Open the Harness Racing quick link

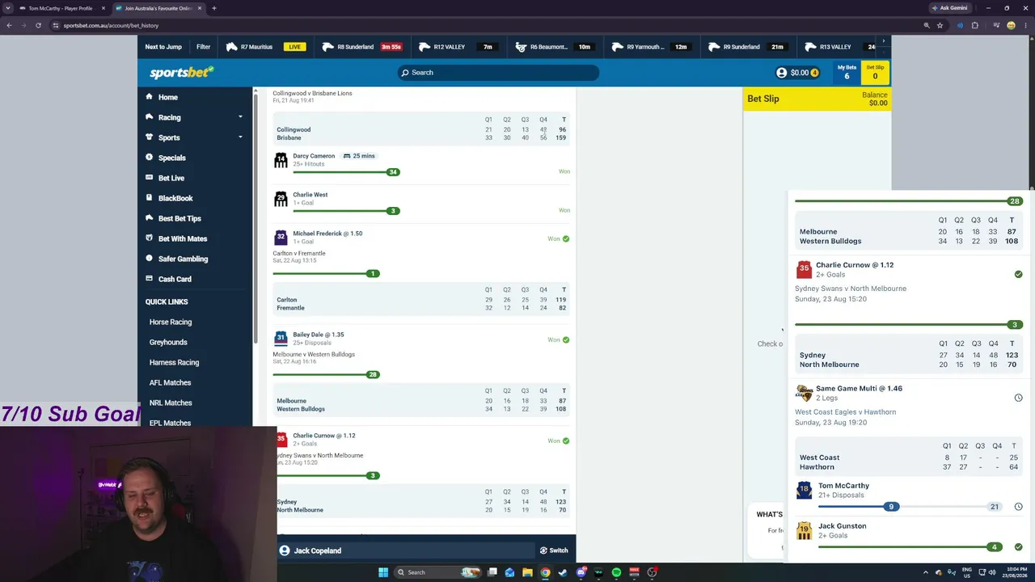tap(174, 362)
